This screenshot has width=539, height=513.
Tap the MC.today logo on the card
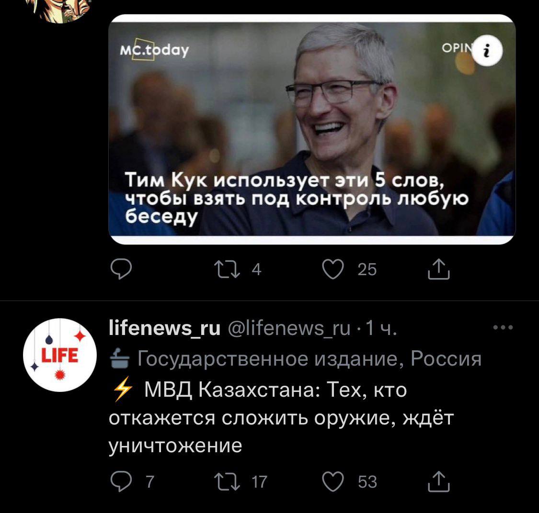tap(154, 50)
